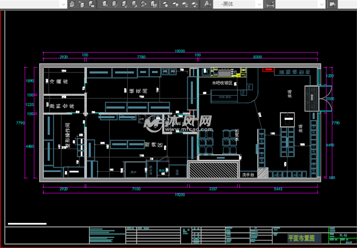Image resolution: width=357 pixels, height=248 pixels.
Task: Select the 5443 dimension text
Action: (278, 189)
